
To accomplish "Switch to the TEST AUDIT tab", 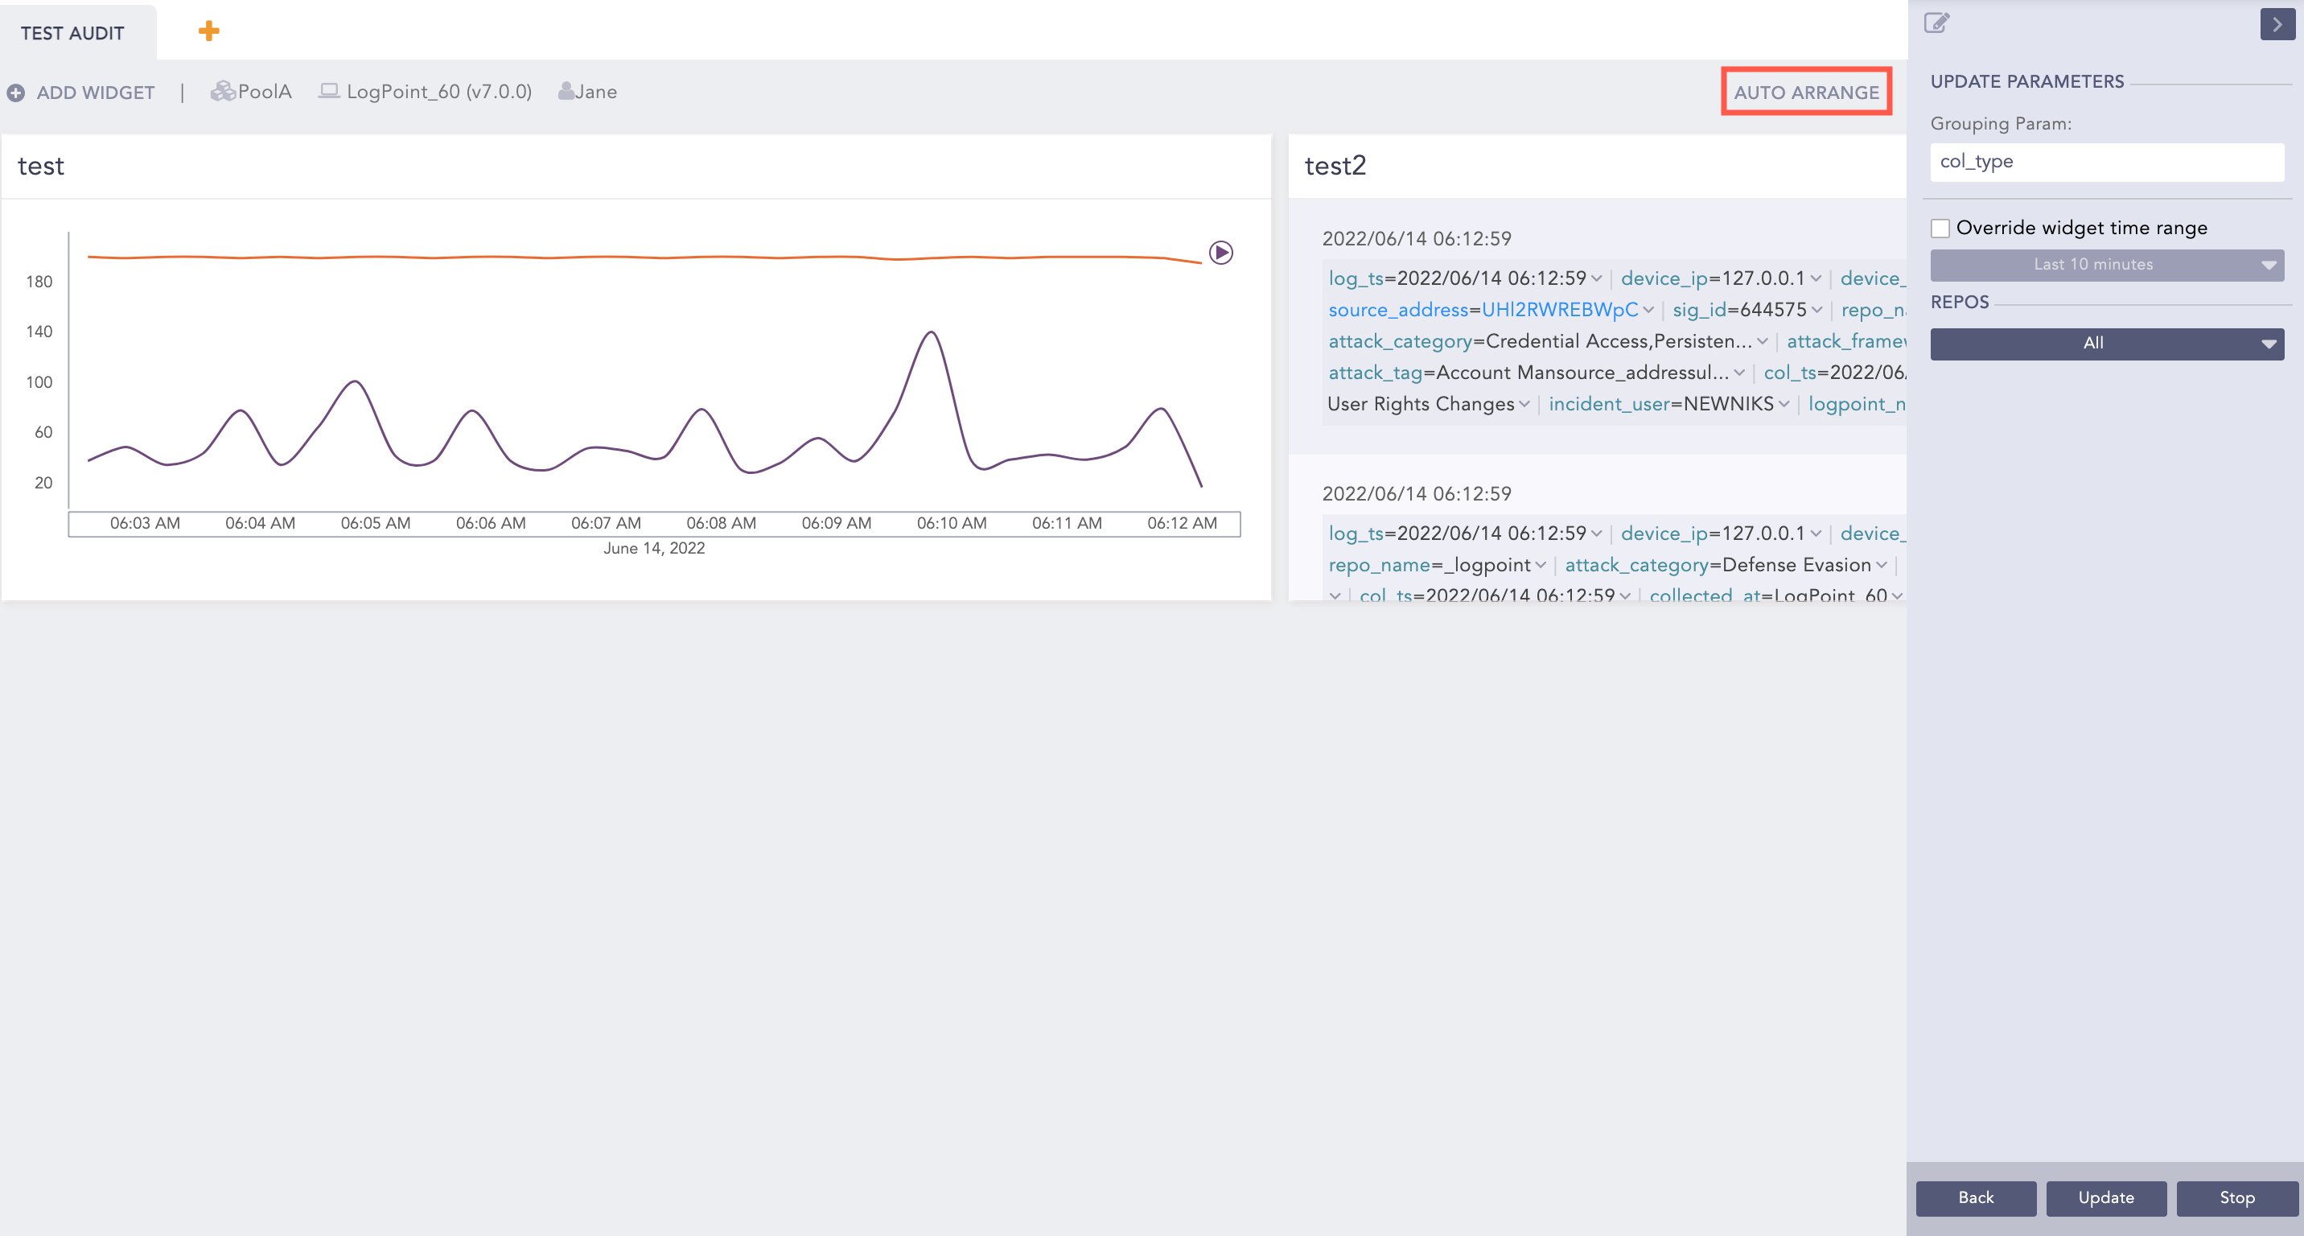I will click(x=73, y=33).
